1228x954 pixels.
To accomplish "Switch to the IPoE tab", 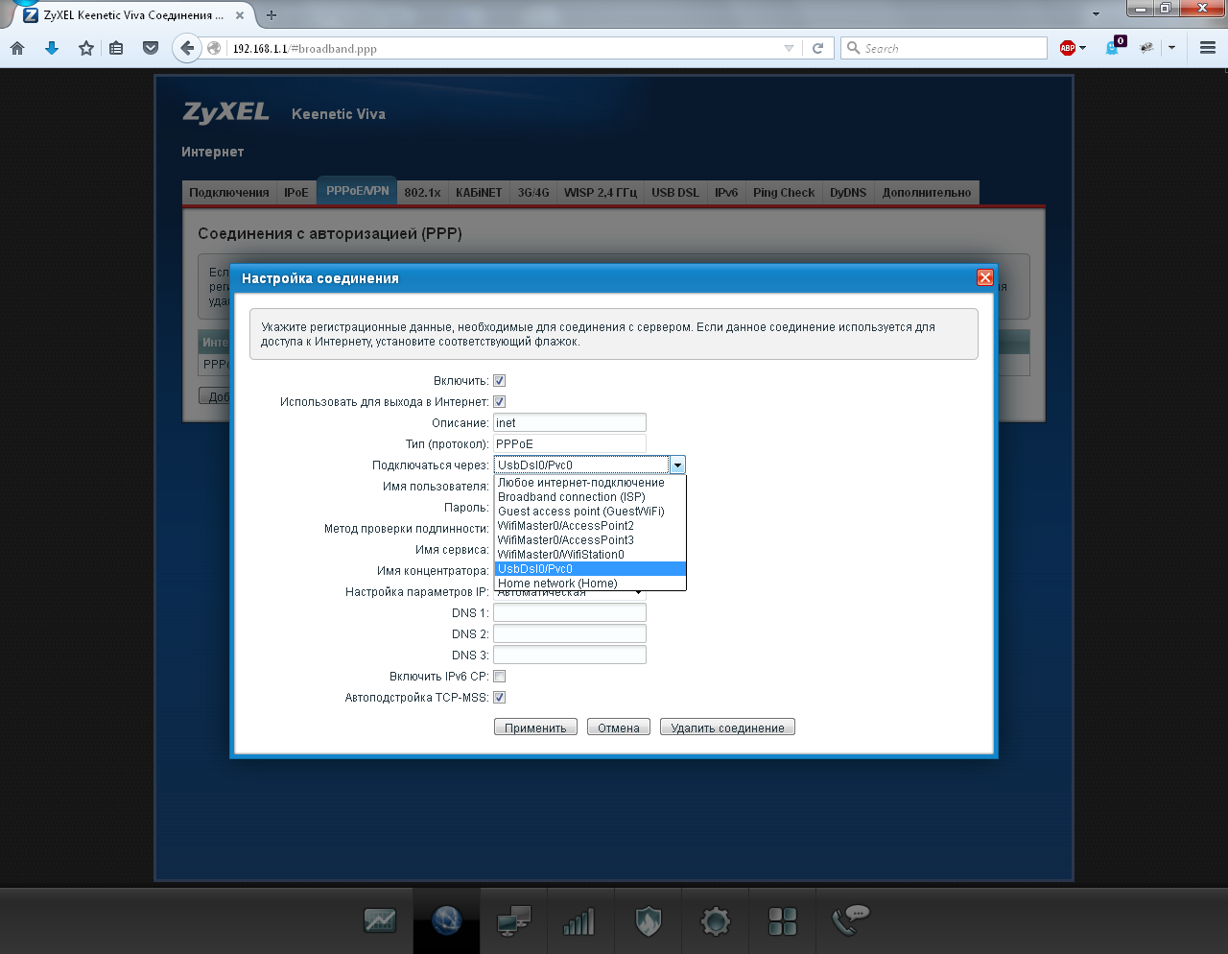I will click(x=296, y=193).
